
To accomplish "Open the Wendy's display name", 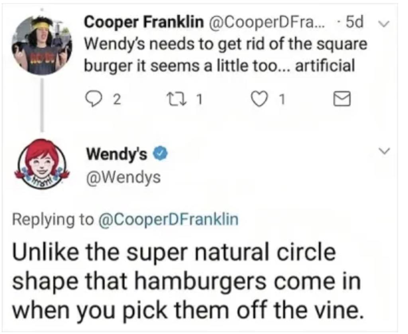I will click(117, 155).
